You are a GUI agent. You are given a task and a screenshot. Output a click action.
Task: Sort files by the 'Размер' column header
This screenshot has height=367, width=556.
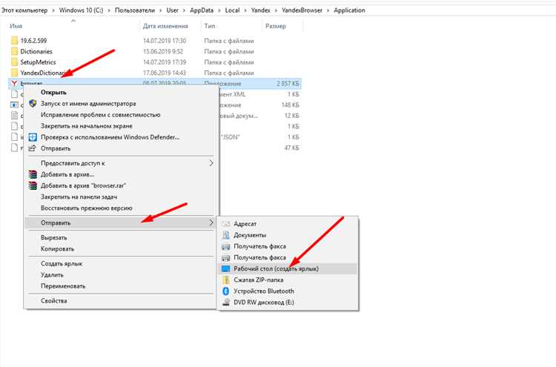[x=274, y=26]
